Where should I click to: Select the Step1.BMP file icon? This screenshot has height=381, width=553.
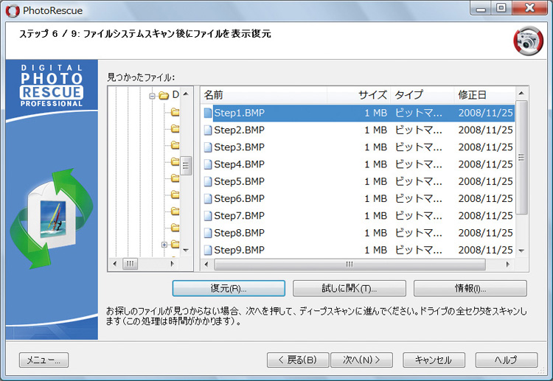coord(208,113)
